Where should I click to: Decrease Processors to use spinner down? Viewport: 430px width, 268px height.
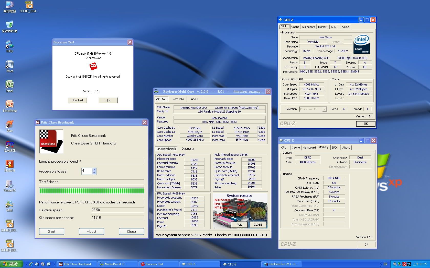pyautogui.click(x=94, y=173)
